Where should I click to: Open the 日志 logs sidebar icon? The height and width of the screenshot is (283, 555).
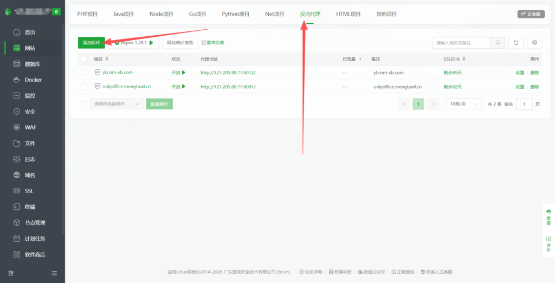click(17, 159)
